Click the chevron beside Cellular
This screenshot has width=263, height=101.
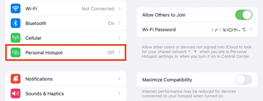pos(119,38)
